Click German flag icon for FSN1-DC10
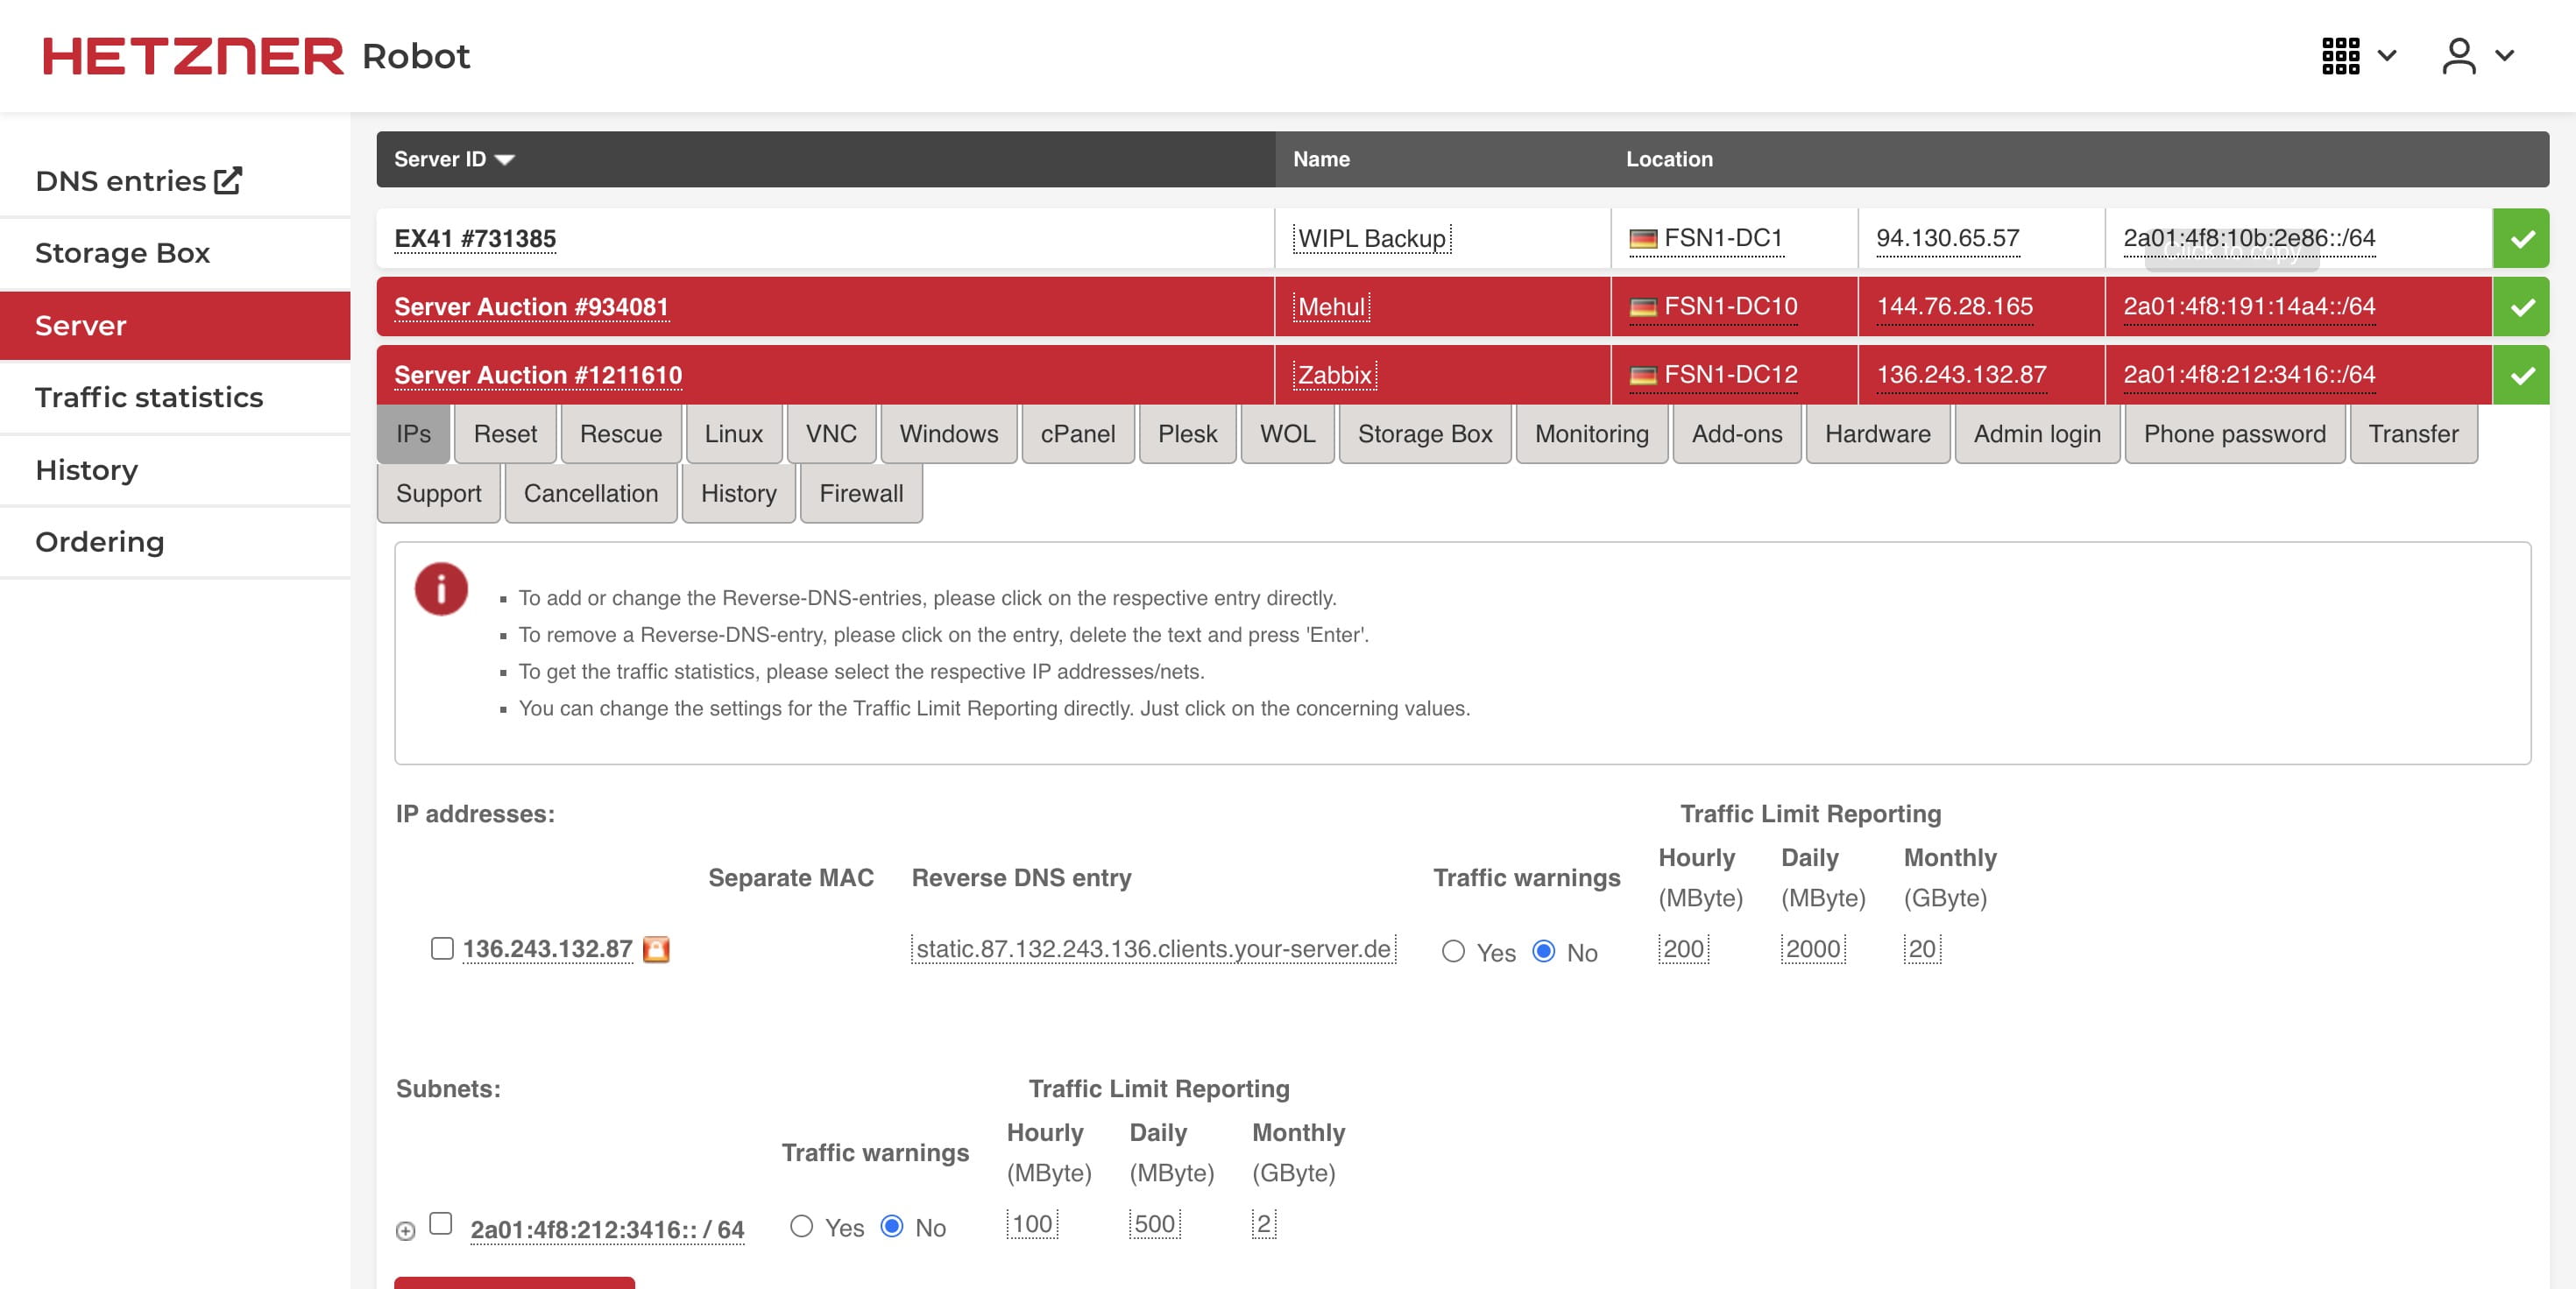Image resolution: width=2576 pixels, height=1289 pixels. [x=1643, y=306]
